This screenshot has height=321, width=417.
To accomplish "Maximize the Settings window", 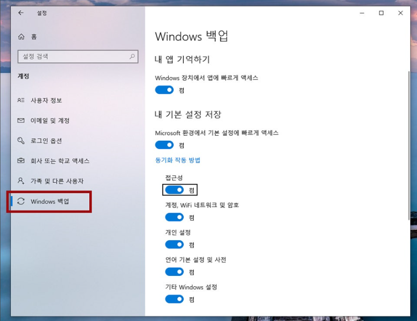I will click(x=381, y=13).
